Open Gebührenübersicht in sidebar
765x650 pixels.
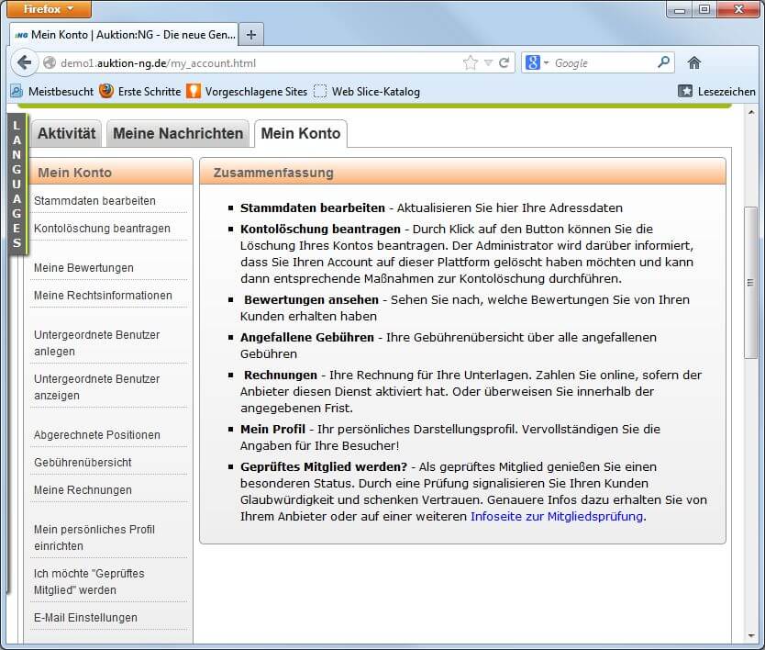tap(83, 462)
